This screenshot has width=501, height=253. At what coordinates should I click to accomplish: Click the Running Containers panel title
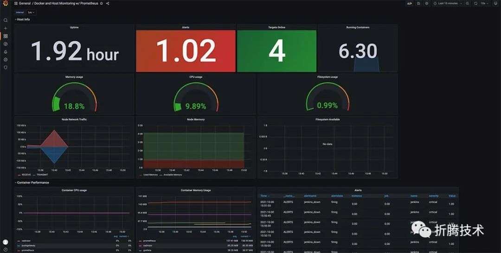tap(358, 27)
